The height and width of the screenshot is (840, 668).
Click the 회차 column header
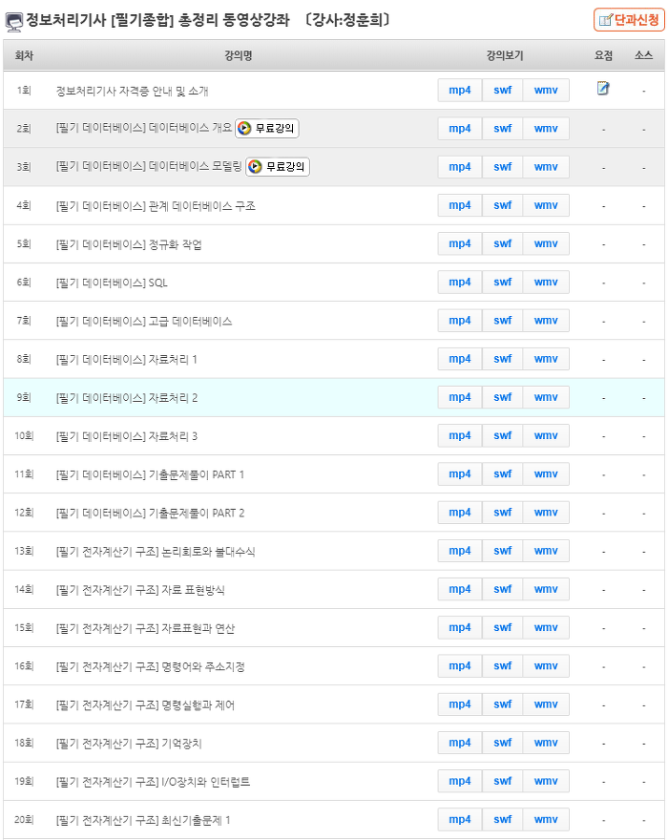tap(24, 55)
